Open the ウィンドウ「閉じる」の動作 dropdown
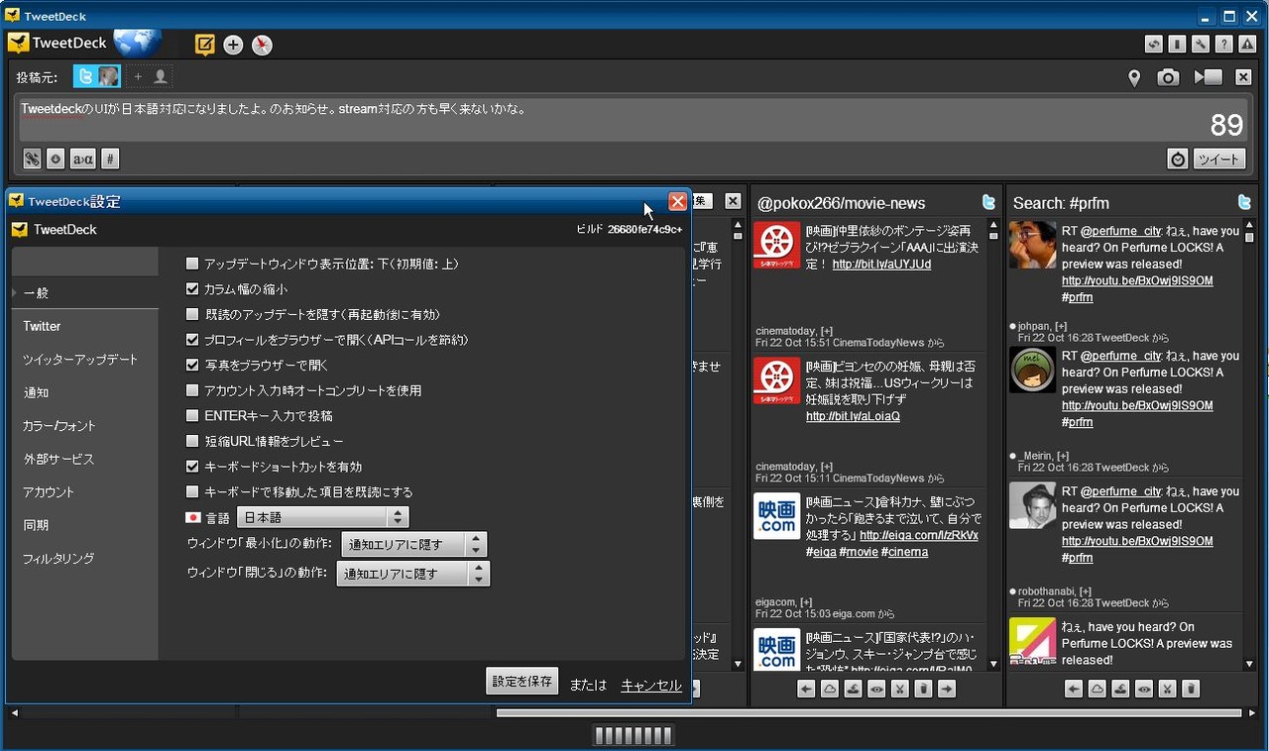1269x751 pixels. (x=413, y=573)
